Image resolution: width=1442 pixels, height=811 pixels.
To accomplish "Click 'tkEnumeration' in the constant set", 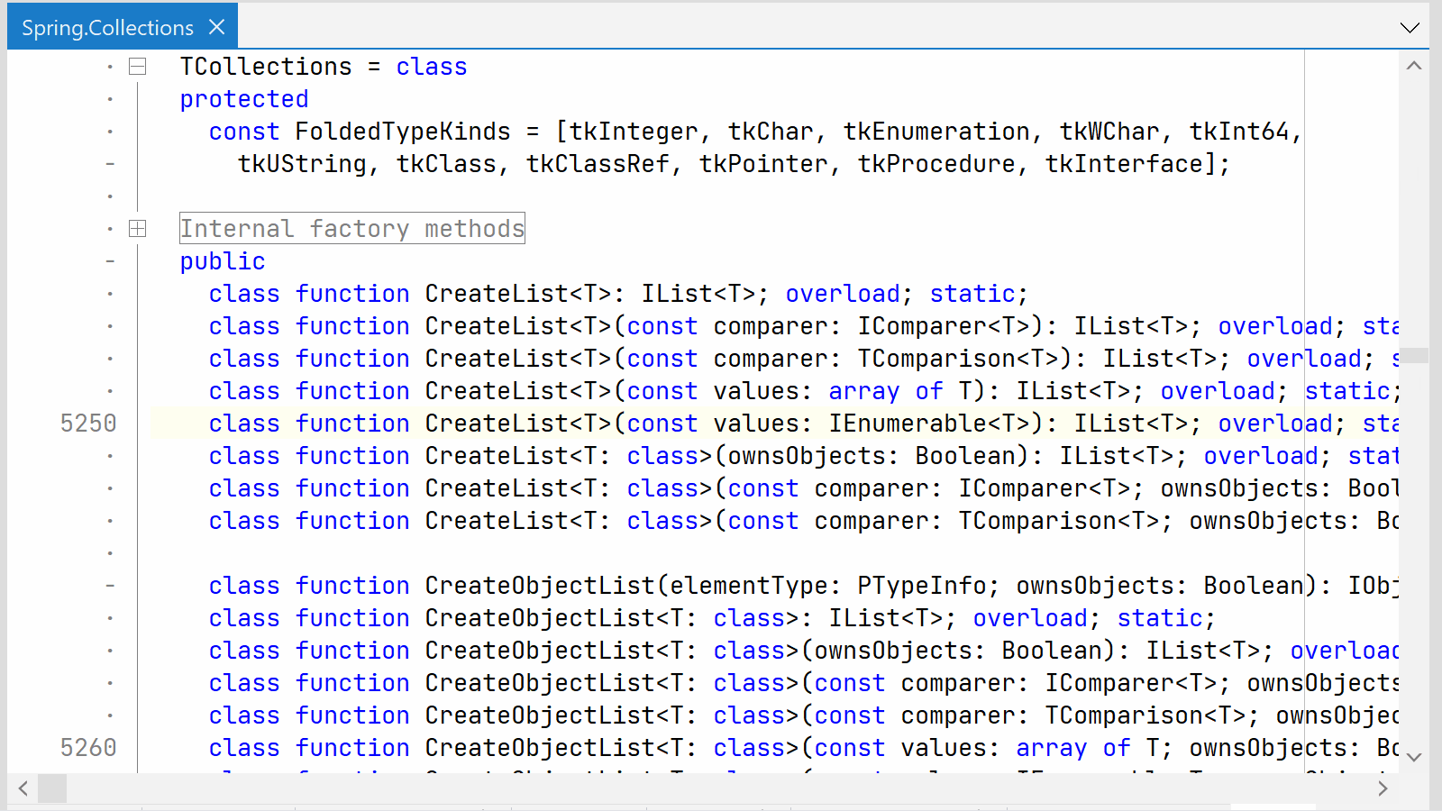I will [936, 132].
